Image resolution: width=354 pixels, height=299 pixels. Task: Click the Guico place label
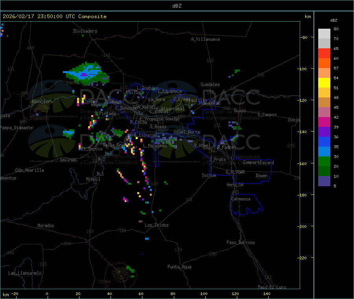point(240,110)
